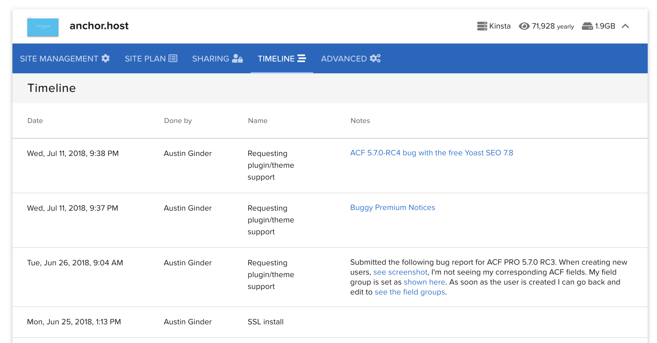The width and height of the screenshot is (657, 343).
Task: Select the Timeline tab
Action: click(x=282, y=58)
